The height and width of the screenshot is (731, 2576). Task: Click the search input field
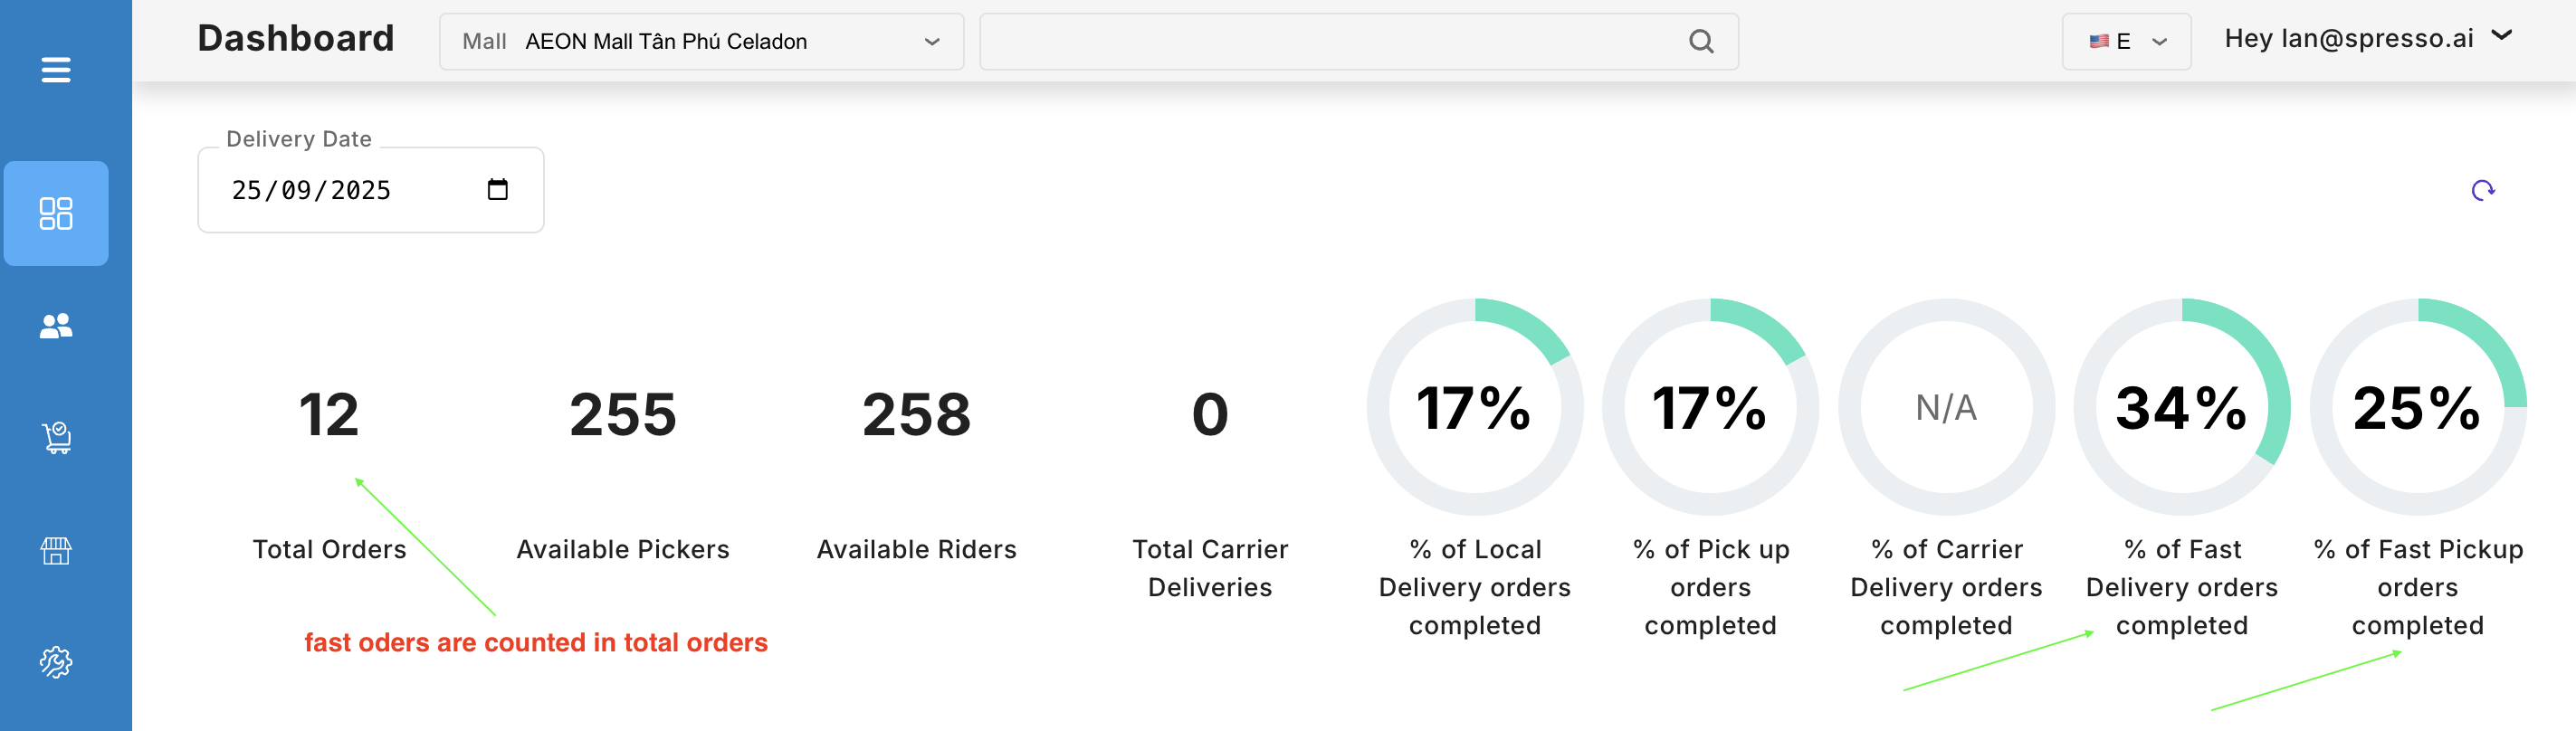coord(1358,41)
